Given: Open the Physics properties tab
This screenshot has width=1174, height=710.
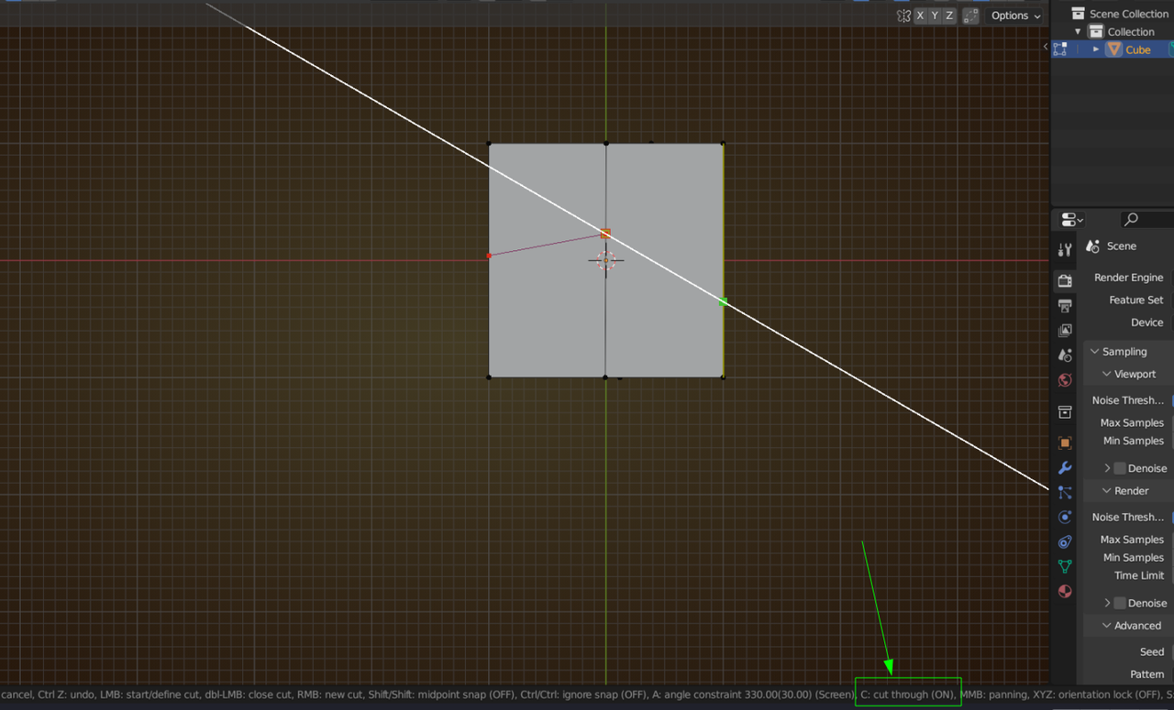Looking at the screenshot, I should point(1065,517).
